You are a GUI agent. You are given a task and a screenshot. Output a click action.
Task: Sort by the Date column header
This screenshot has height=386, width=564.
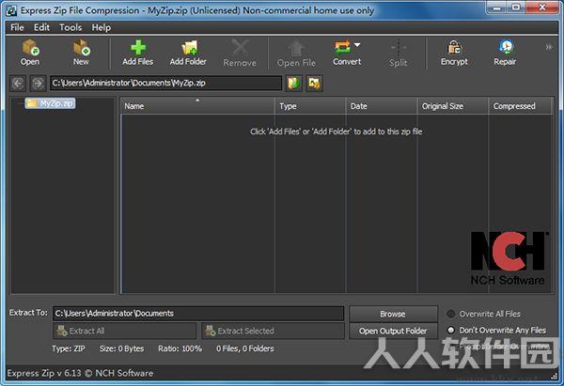(x=382, y=106)
